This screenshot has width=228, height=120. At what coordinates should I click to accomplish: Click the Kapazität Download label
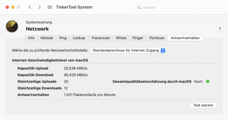pos(35,75)
